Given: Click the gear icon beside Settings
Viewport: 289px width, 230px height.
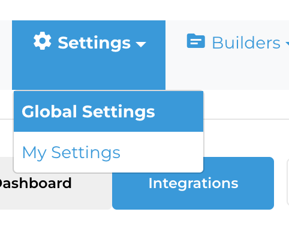Looking at the screenshot, I should 42,41.
